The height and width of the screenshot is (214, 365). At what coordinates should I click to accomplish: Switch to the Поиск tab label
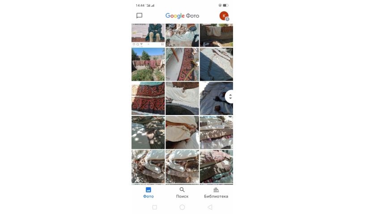point(182,196)
